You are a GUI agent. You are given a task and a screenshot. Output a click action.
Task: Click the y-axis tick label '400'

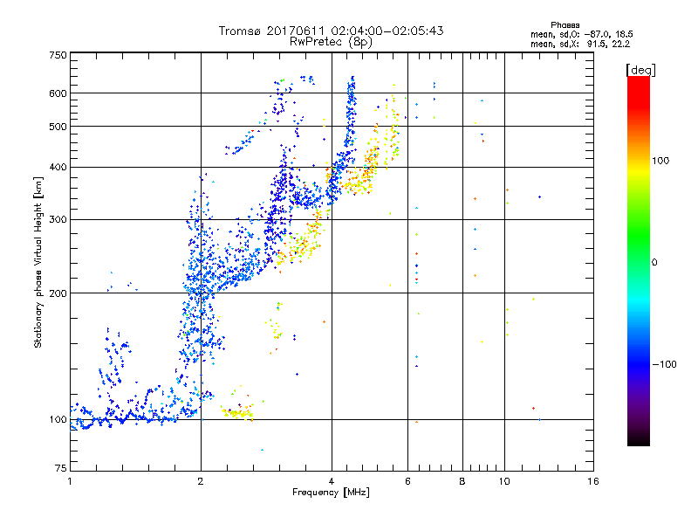(x=58, y=168)
